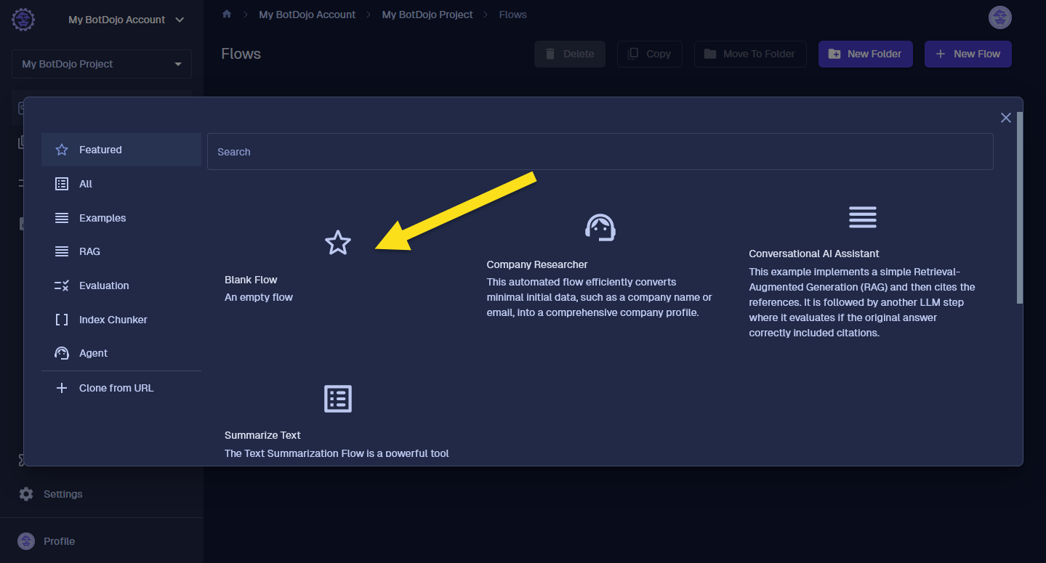1046x563 pixels.
Task: Click the Featured star icon in sidebar
Action: pos(62,150)
